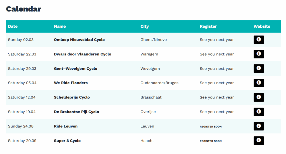Select the We Ride Flanders event name

click(71, 83)
